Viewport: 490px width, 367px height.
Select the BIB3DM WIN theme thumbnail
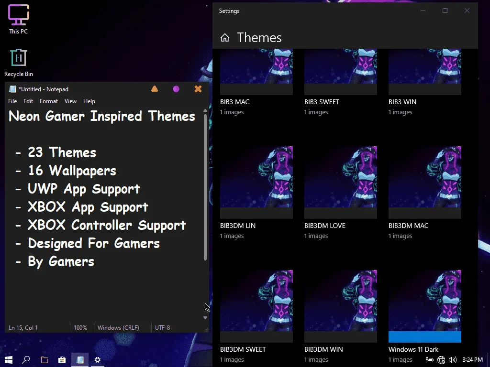click(x=341, y=306)
